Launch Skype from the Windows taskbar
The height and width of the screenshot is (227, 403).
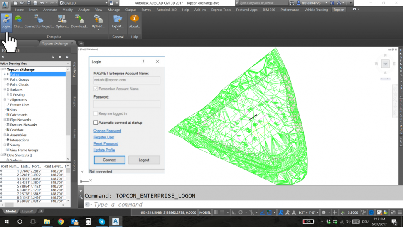(x=102, y=222)
